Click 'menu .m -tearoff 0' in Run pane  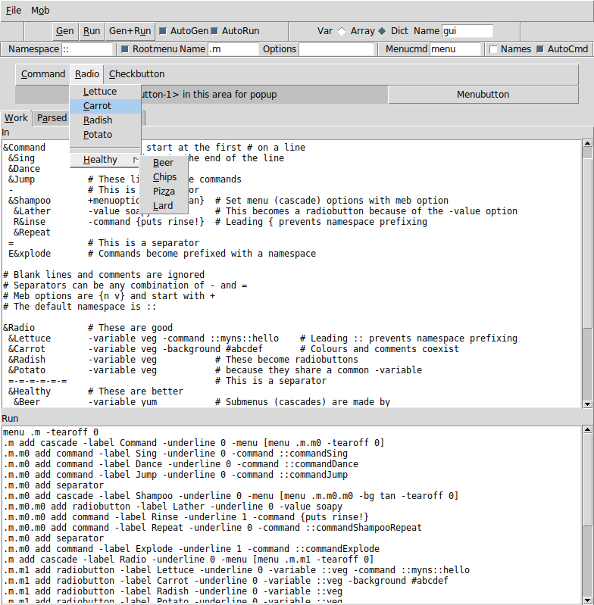(51, 432)
